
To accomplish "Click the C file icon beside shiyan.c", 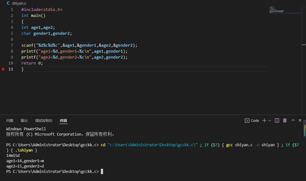I will 8,3.
